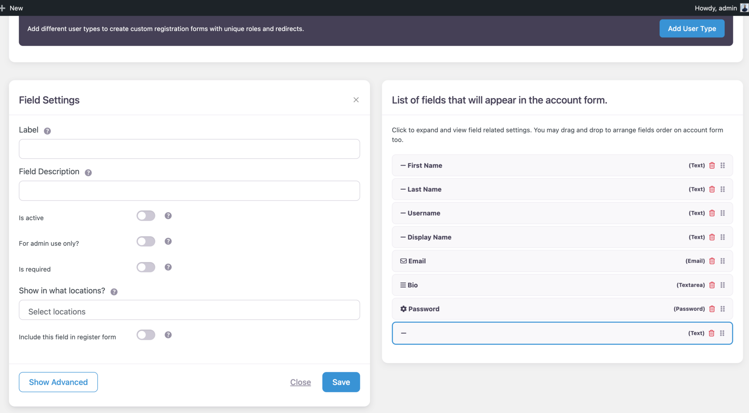The width and height of the screenshot is (749, 413).
Task: Enable Include this field in register form
Action: click(x=146, y=335)
